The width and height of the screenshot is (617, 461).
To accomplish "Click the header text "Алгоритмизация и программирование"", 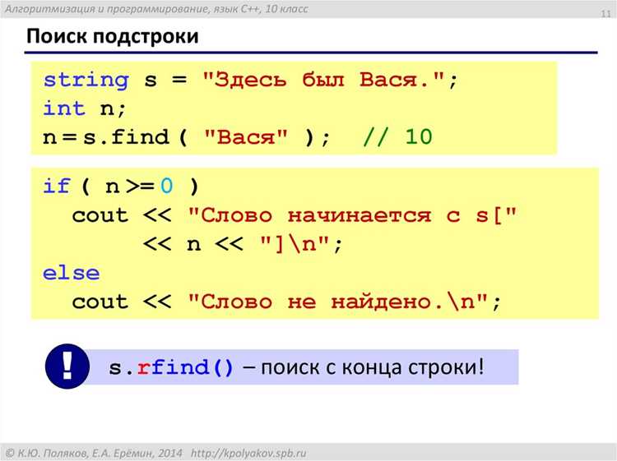I will [x=107, y=9].
